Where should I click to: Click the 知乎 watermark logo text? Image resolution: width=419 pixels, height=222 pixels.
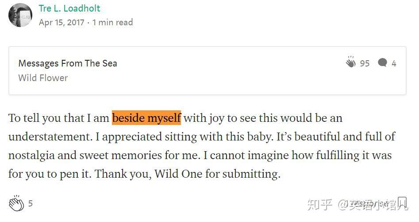pyautogui.click(x=319, y=204)
